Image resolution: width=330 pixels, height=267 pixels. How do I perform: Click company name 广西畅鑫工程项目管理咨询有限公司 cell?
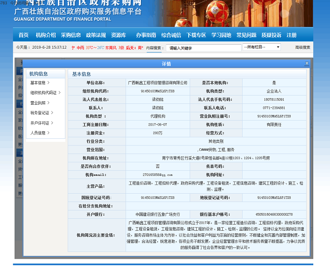click(x=158, y=83)
